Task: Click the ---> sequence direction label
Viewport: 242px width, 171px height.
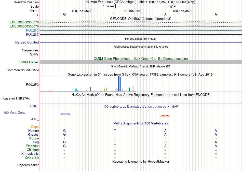Action: click(36, 15)
